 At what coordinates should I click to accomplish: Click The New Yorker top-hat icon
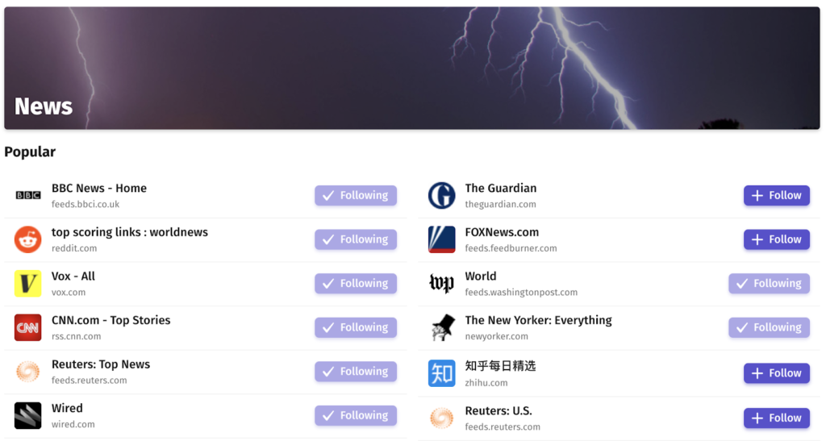click(443, 327)
